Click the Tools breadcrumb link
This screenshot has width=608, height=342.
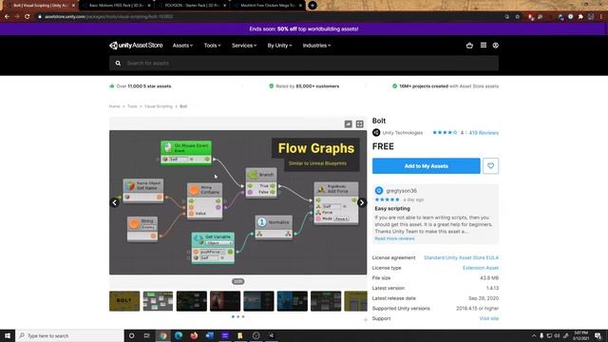[x=132, y=106]
